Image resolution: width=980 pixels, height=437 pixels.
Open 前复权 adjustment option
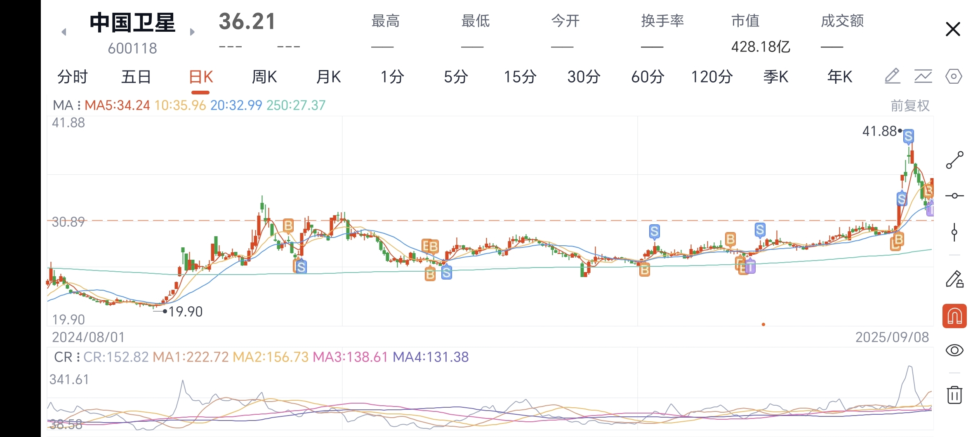[910, 106]
